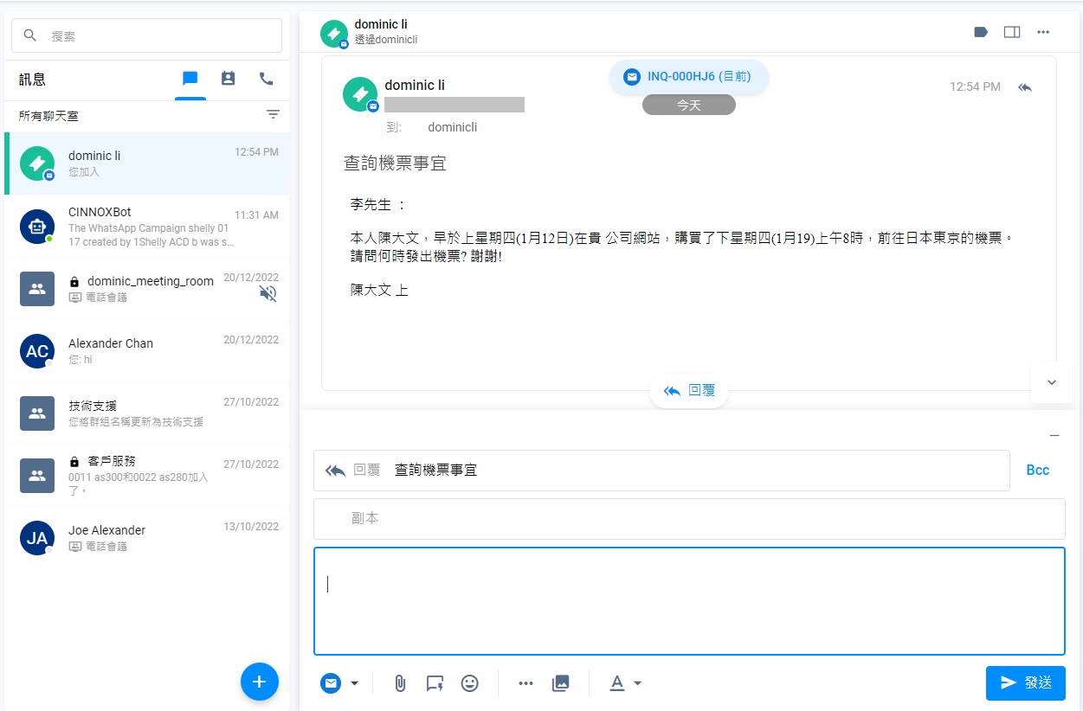
Task: Open the CINNOXBot conversation
Action: point(146,226)
